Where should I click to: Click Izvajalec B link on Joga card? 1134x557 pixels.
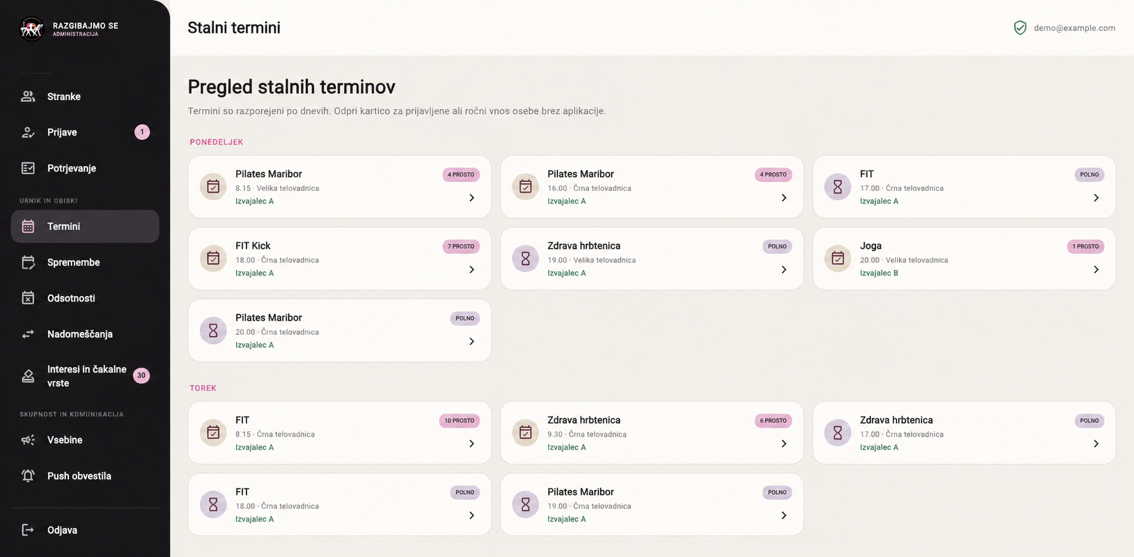tap(879, 273)
